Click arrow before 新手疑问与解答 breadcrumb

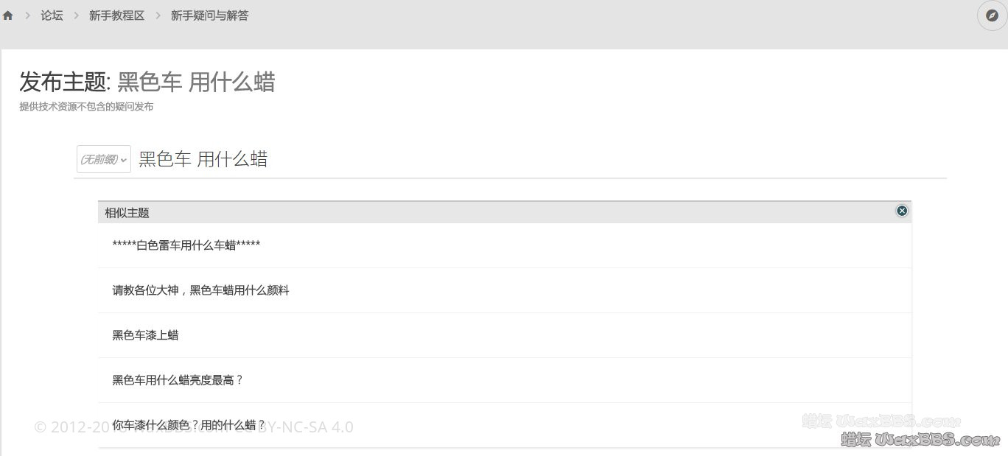158,15
